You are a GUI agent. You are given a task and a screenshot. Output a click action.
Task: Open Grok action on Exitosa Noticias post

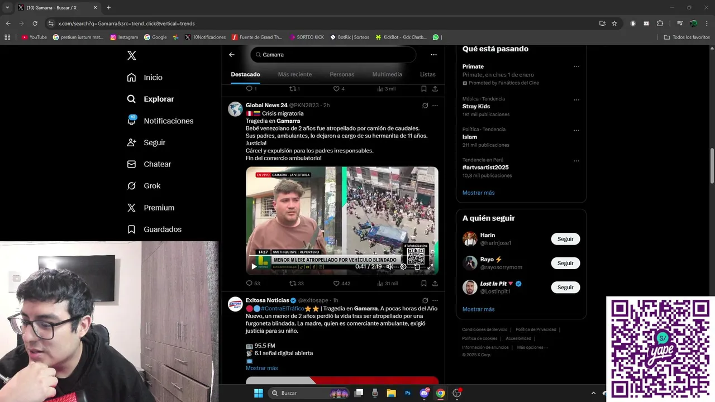point(425,300)
